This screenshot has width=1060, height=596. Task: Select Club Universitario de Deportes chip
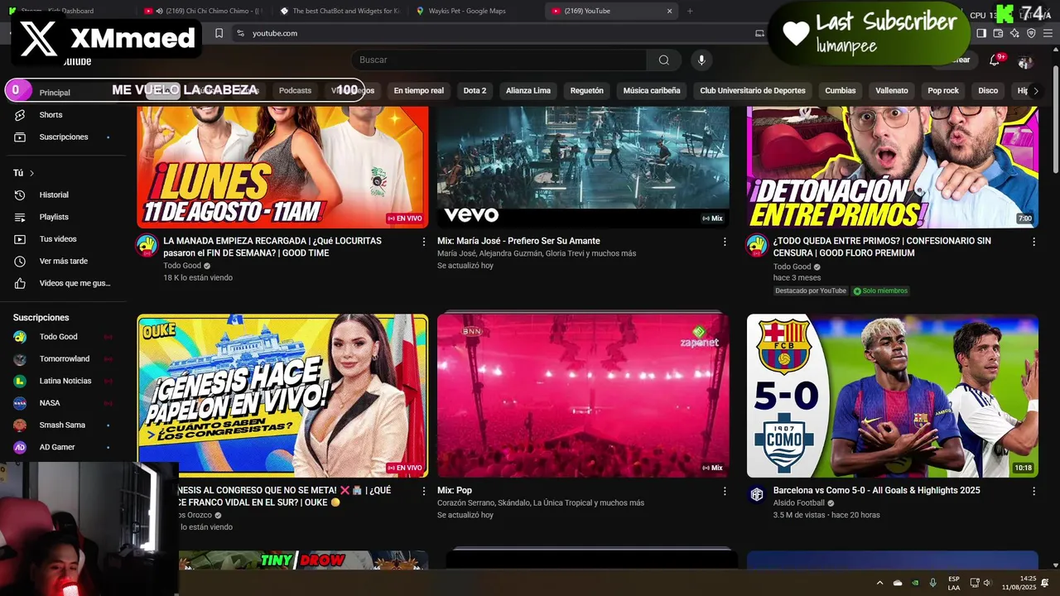tap(753, 90)
